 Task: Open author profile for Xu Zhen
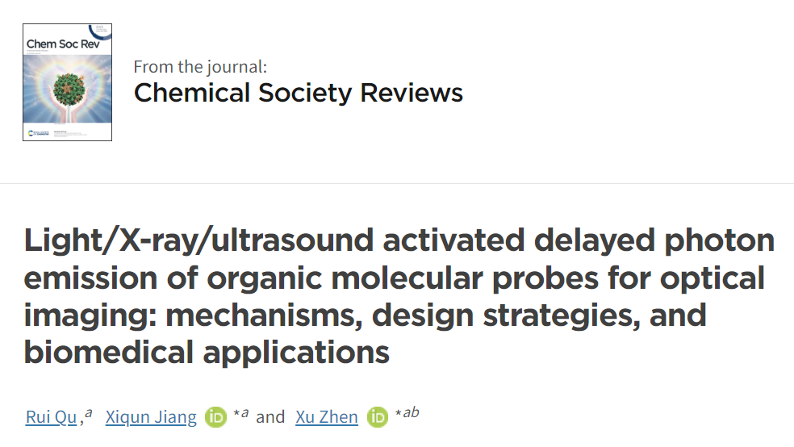327,417
